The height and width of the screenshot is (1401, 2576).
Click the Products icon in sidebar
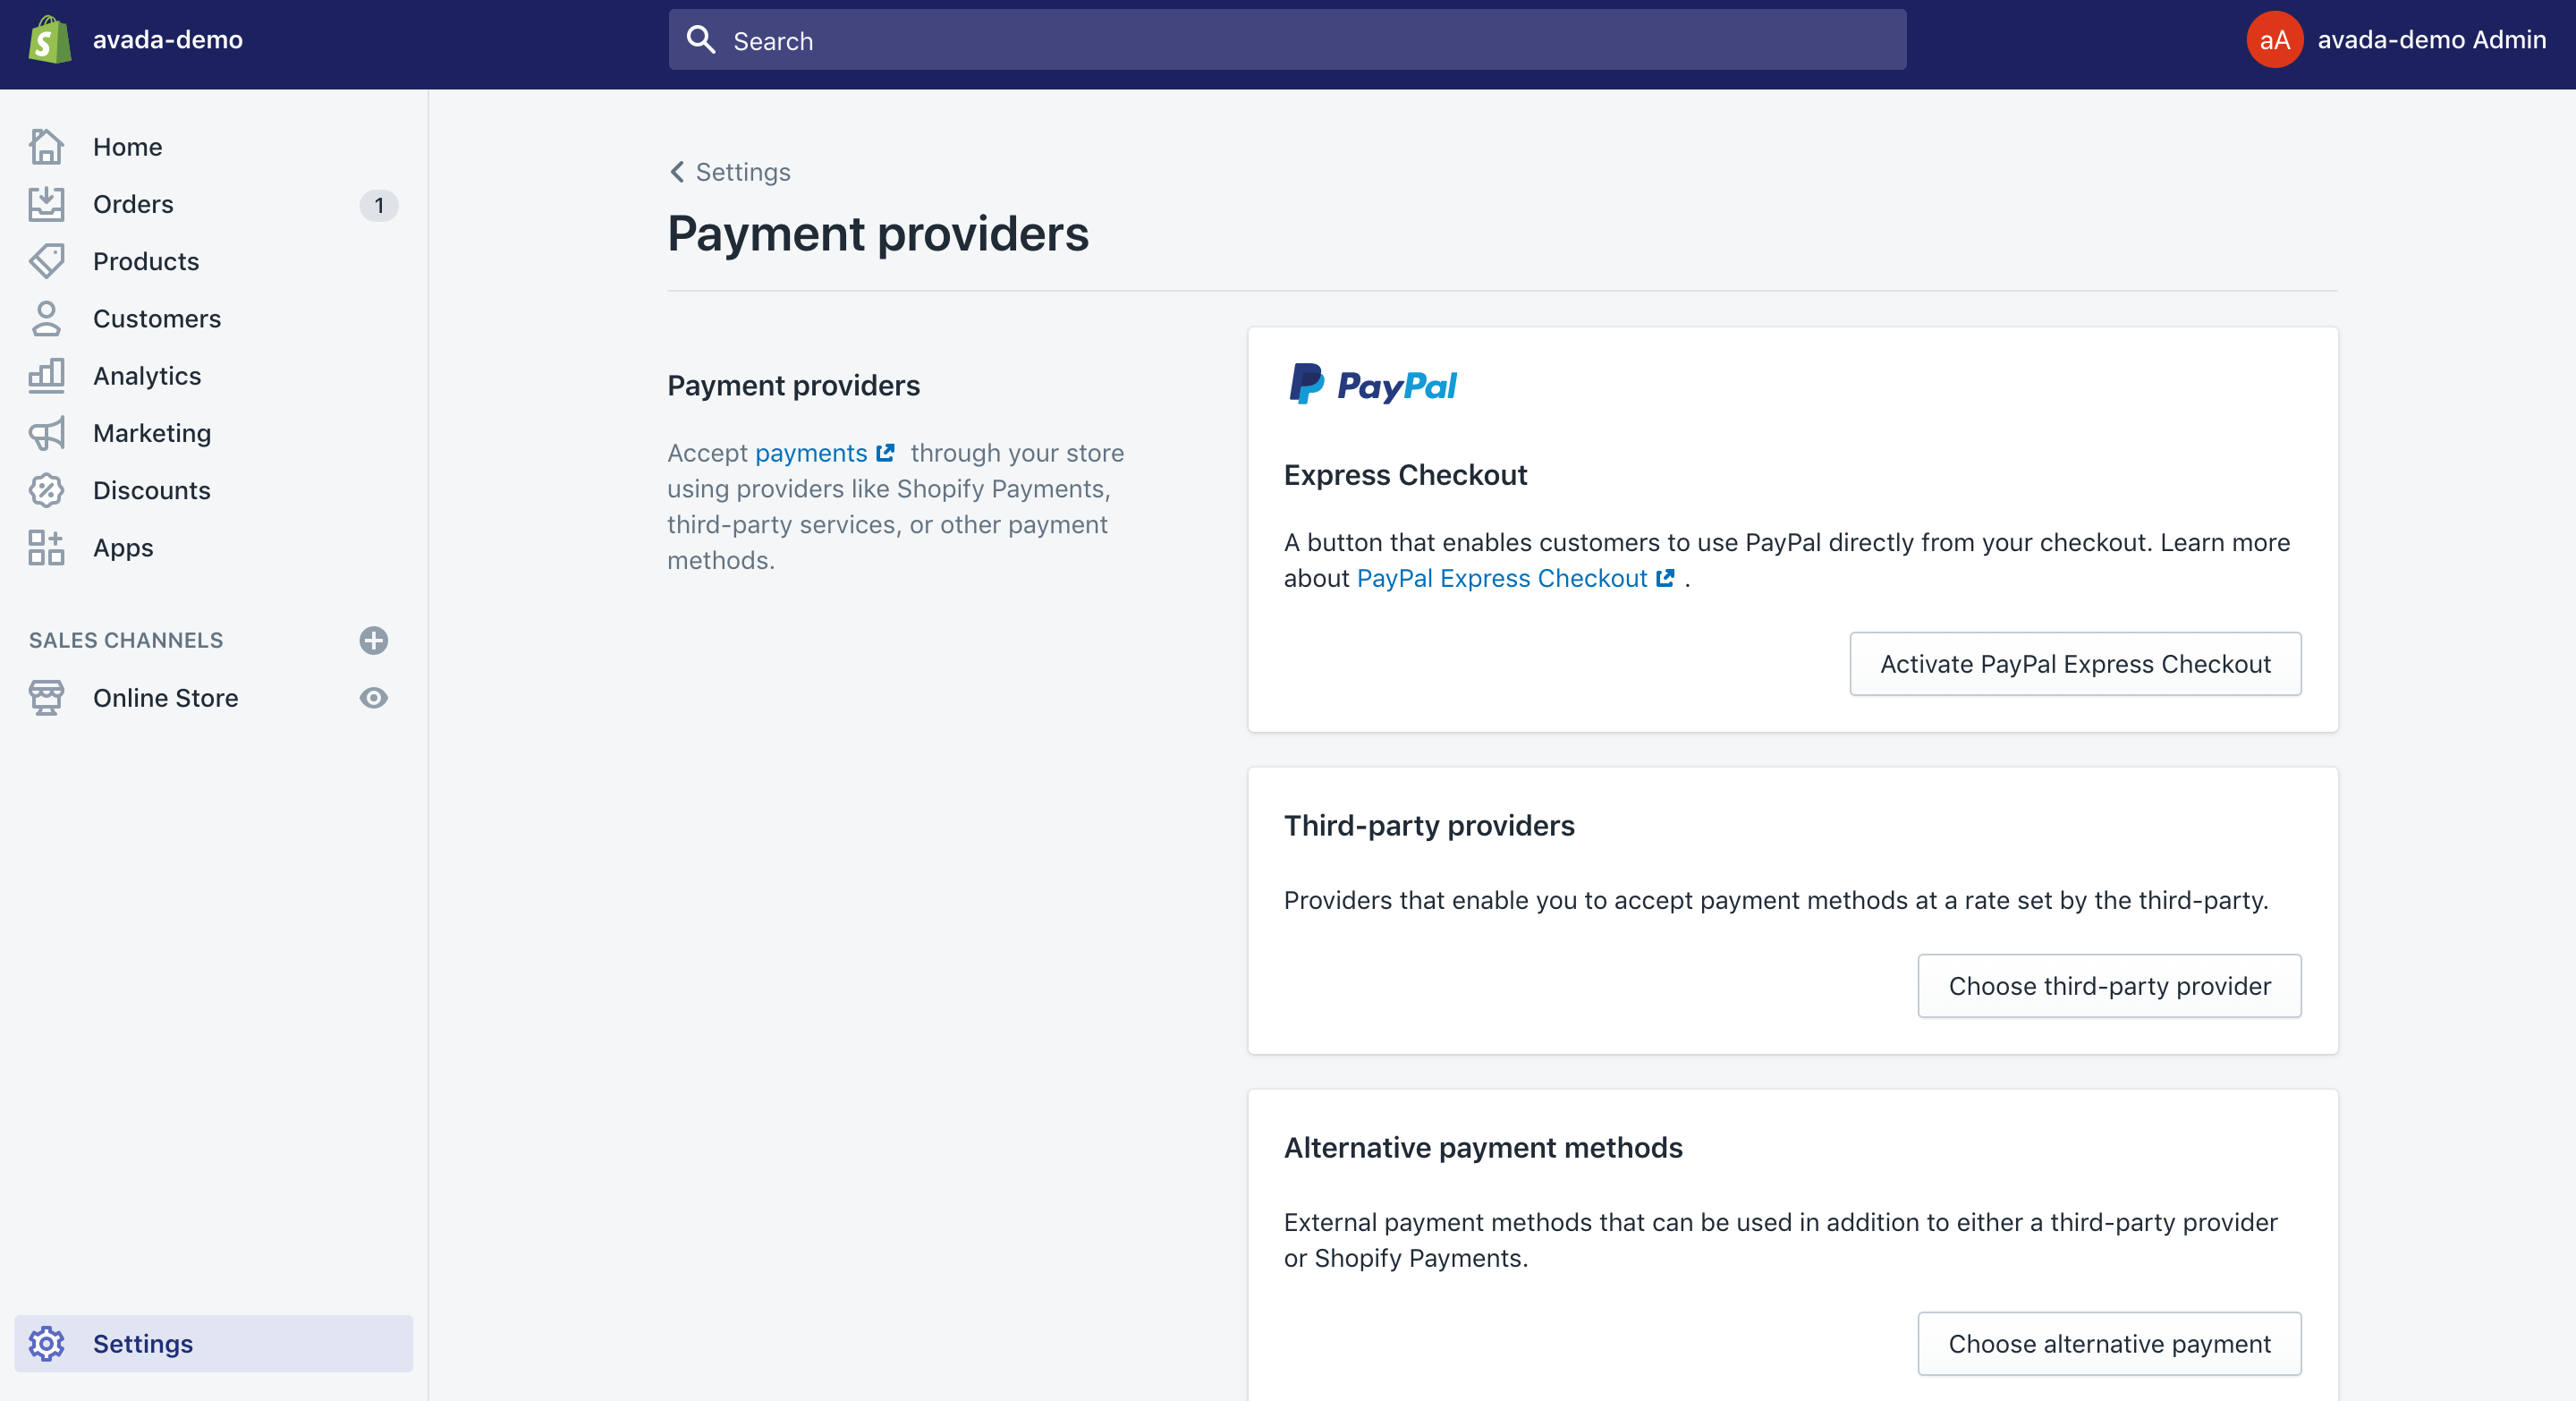point(47,260)
